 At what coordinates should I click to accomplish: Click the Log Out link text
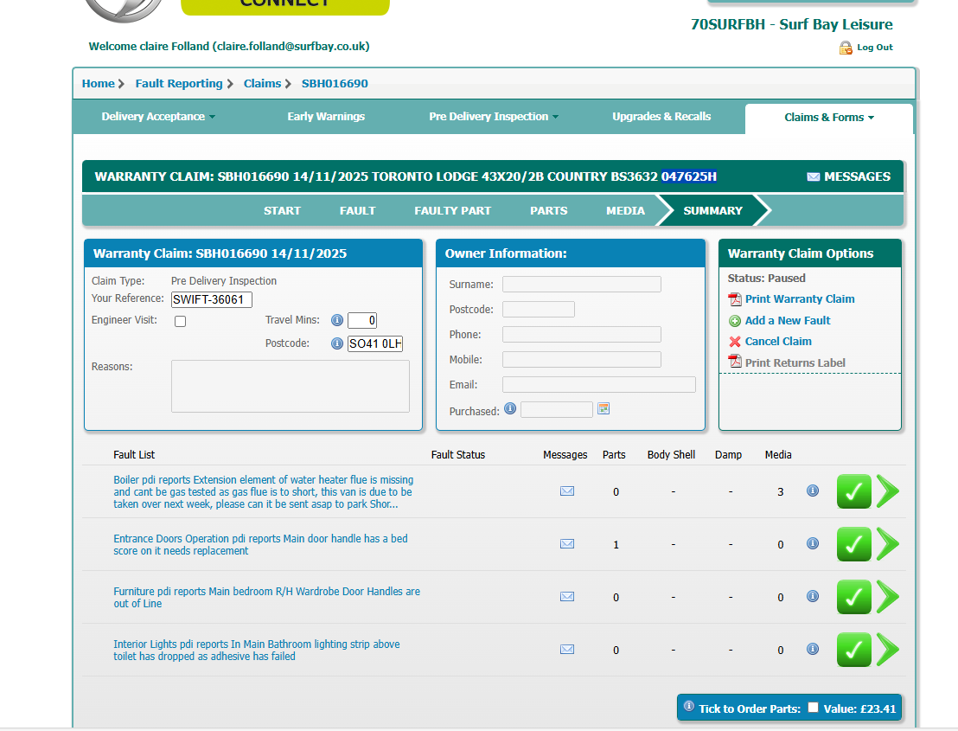click(x=875, y=47)
